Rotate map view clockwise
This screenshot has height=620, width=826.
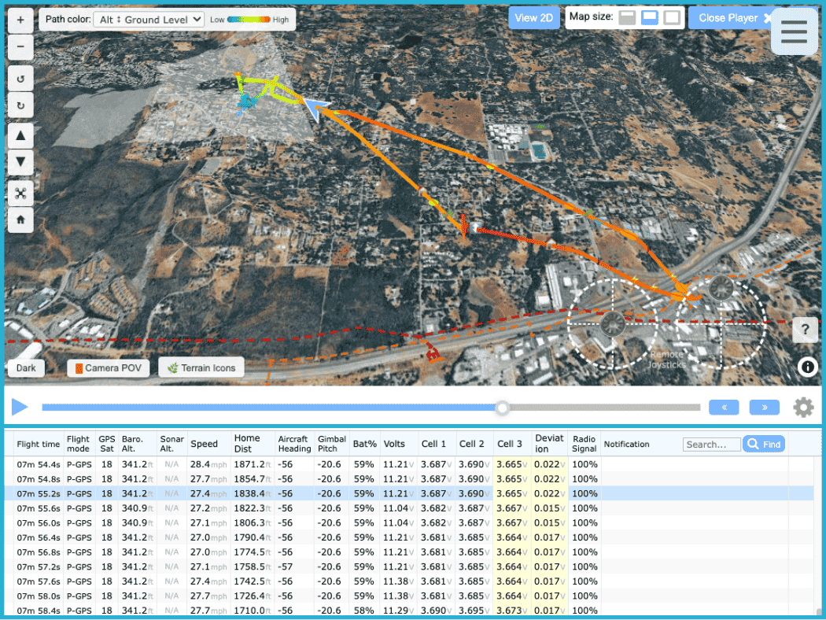(20, 105)
